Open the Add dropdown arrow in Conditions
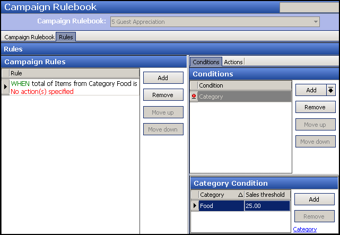Screen dimensions: 340x235 click(x=330, y=90)
